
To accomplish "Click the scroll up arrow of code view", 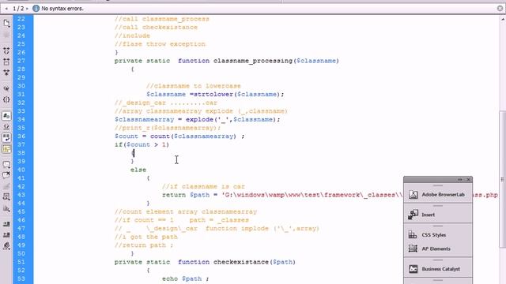I will (x=503, y=19).
